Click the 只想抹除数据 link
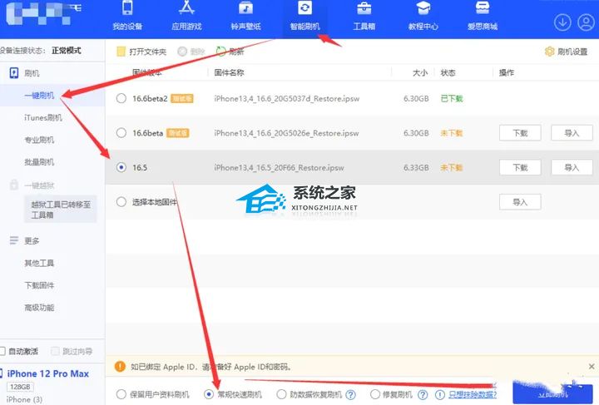The width and height of the screenshot is (599, 405). click(x=473, y=394)
